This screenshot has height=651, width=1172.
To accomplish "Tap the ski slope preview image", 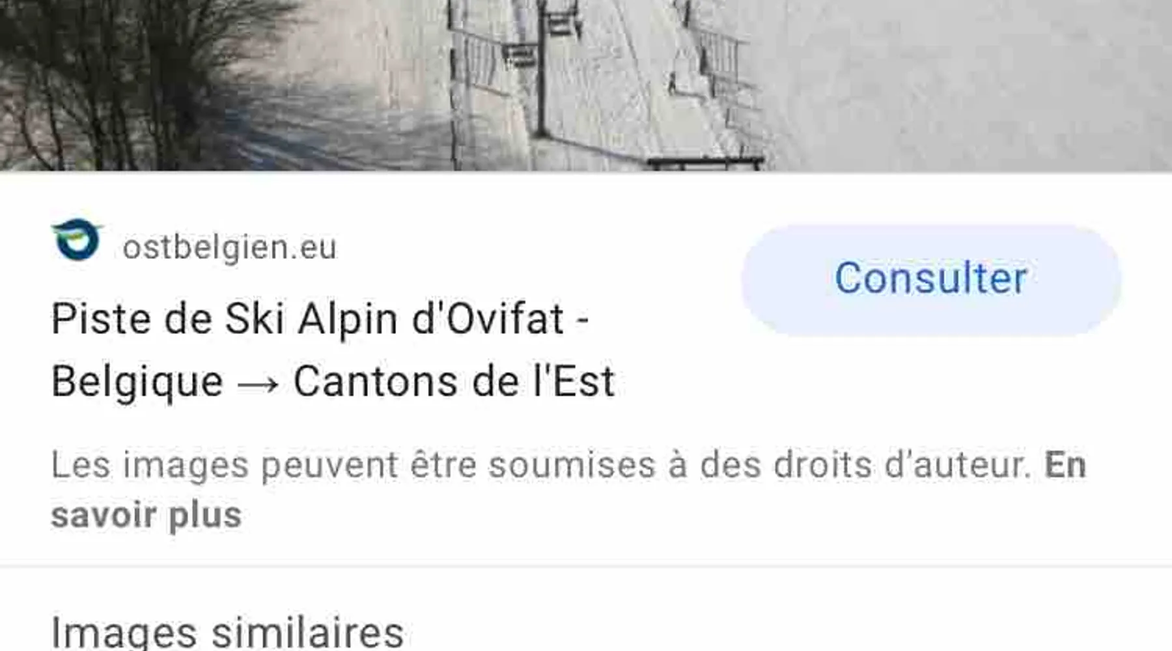I will (586, 85).
